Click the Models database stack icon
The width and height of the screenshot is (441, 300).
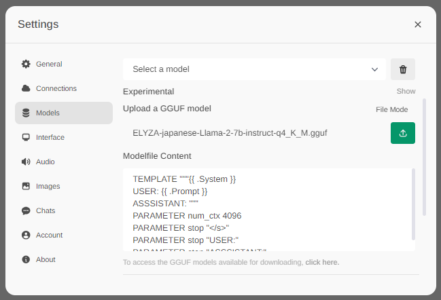coord(26,113)
